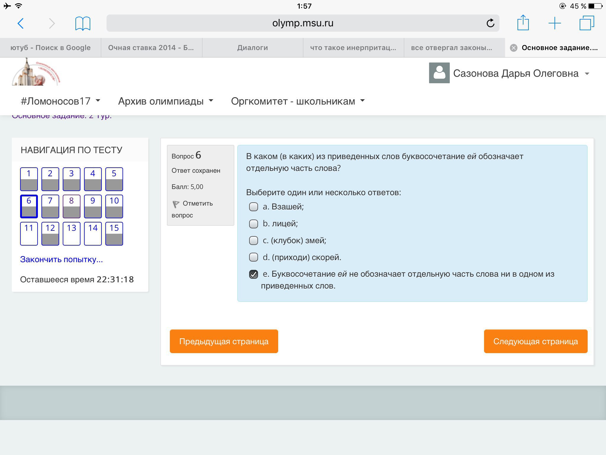Image resolution: width=606 pixels, height=455 pixels.
Task: Check answer option b. лицей
Action: [254, 224]
